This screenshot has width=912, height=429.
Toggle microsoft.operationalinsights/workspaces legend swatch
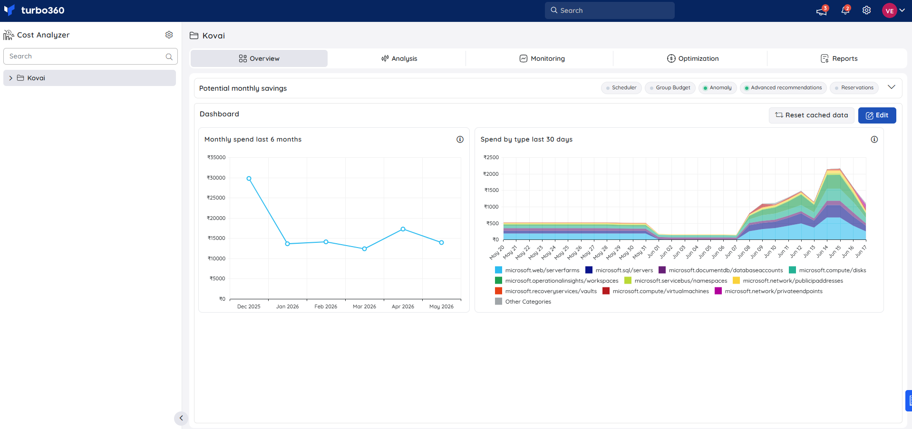pos(498,281)
